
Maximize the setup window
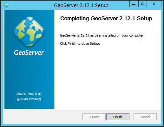(142, 4)
